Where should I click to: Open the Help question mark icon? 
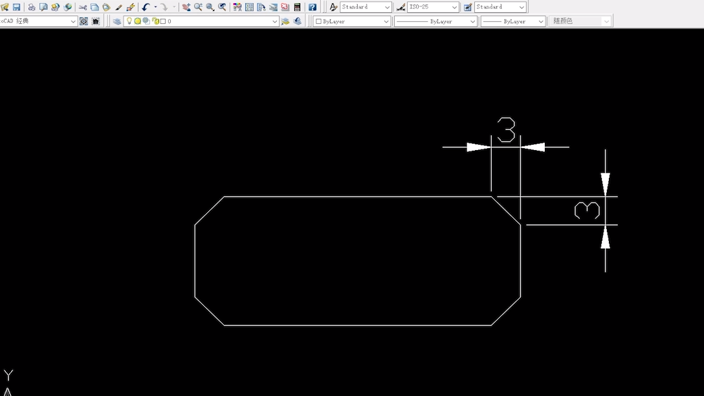(x=313, y=7)
